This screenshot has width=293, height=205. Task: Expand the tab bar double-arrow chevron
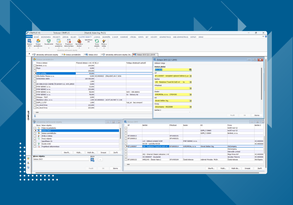[29, 54]
